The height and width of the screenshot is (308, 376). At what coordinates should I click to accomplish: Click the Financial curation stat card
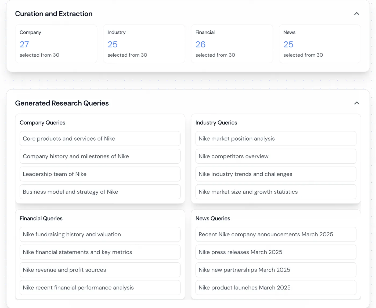click(232, 44)
